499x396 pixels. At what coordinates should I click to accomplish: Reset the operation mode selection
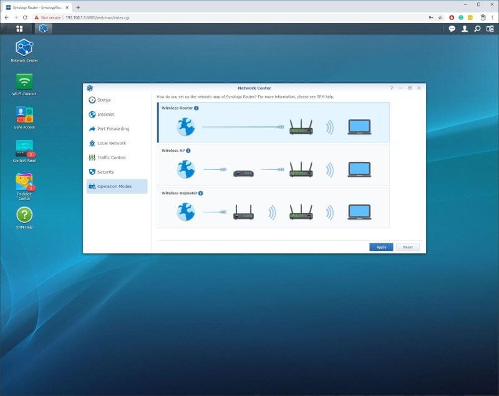click(x=408, y=247)
